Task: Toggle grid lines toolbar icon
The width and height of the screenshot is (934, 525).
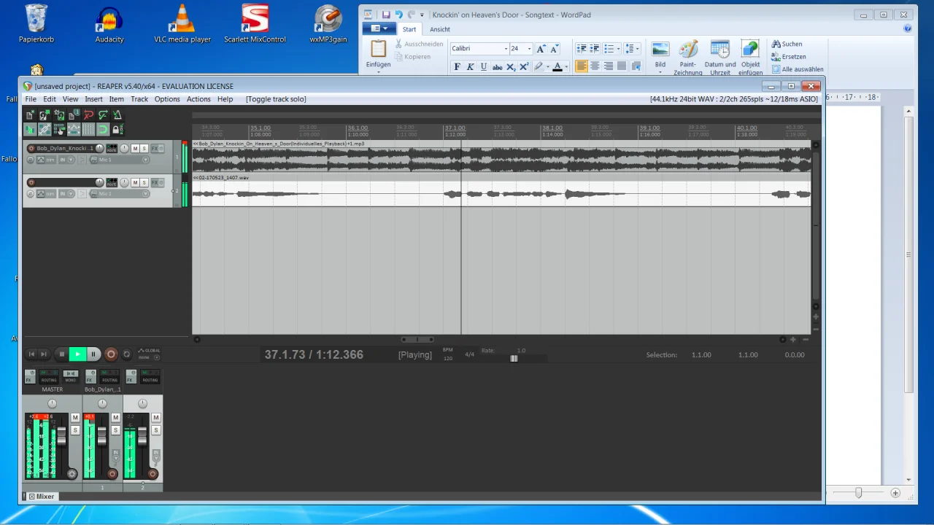Action: [x=88, y=130]
